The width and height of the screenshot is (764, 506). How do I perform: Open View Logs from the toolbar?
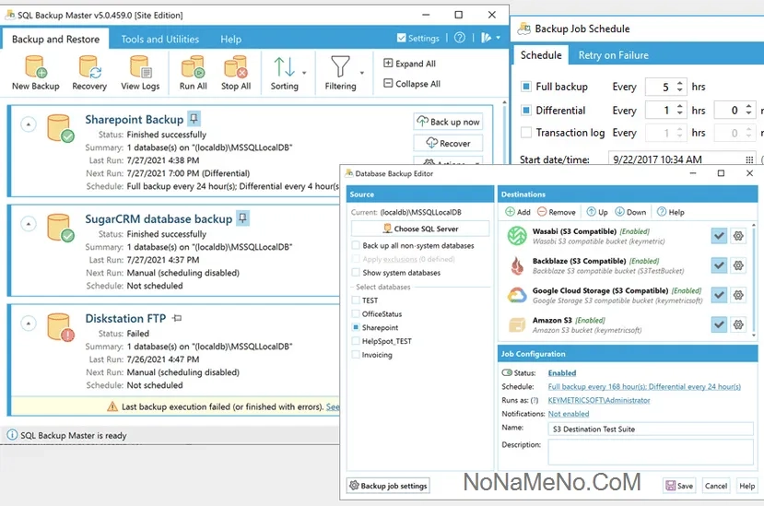coord(140,72)
